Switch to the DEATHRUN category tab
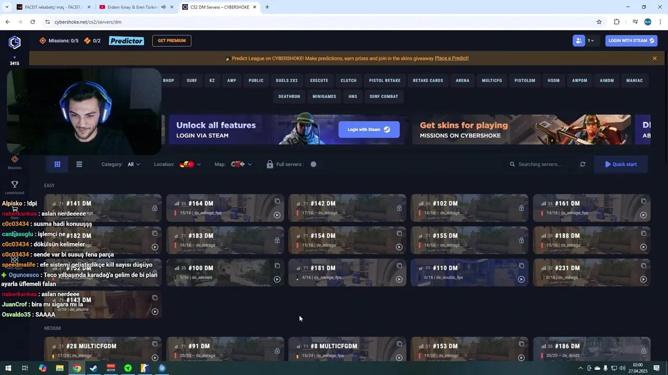 (x=289, y=96)
